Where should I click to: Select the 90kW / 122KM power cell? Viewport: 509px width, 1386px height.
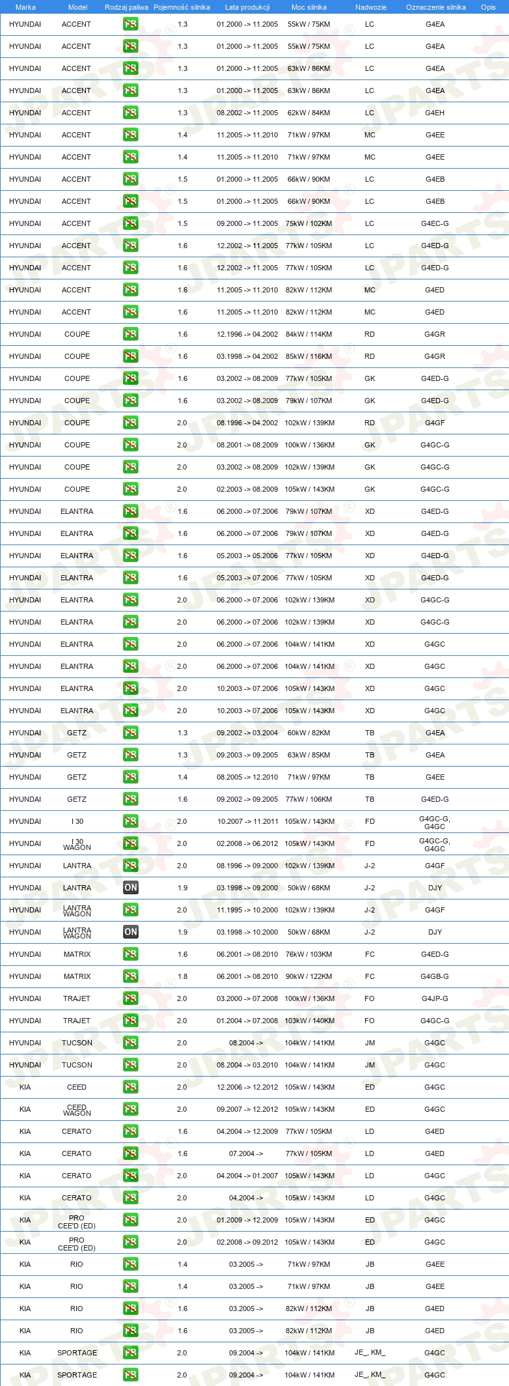click(309, 976)
